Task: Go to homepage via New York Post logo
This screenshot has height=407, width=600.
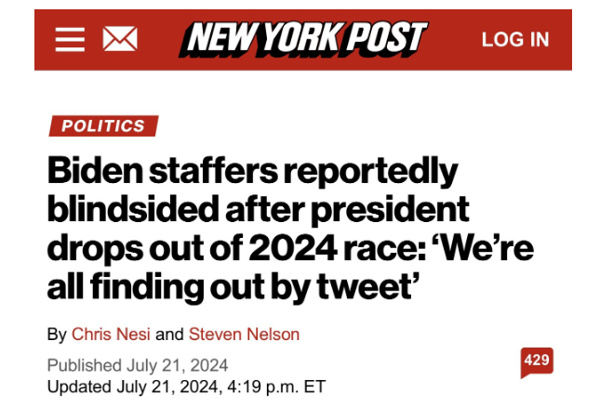Action: click(305, 39)
